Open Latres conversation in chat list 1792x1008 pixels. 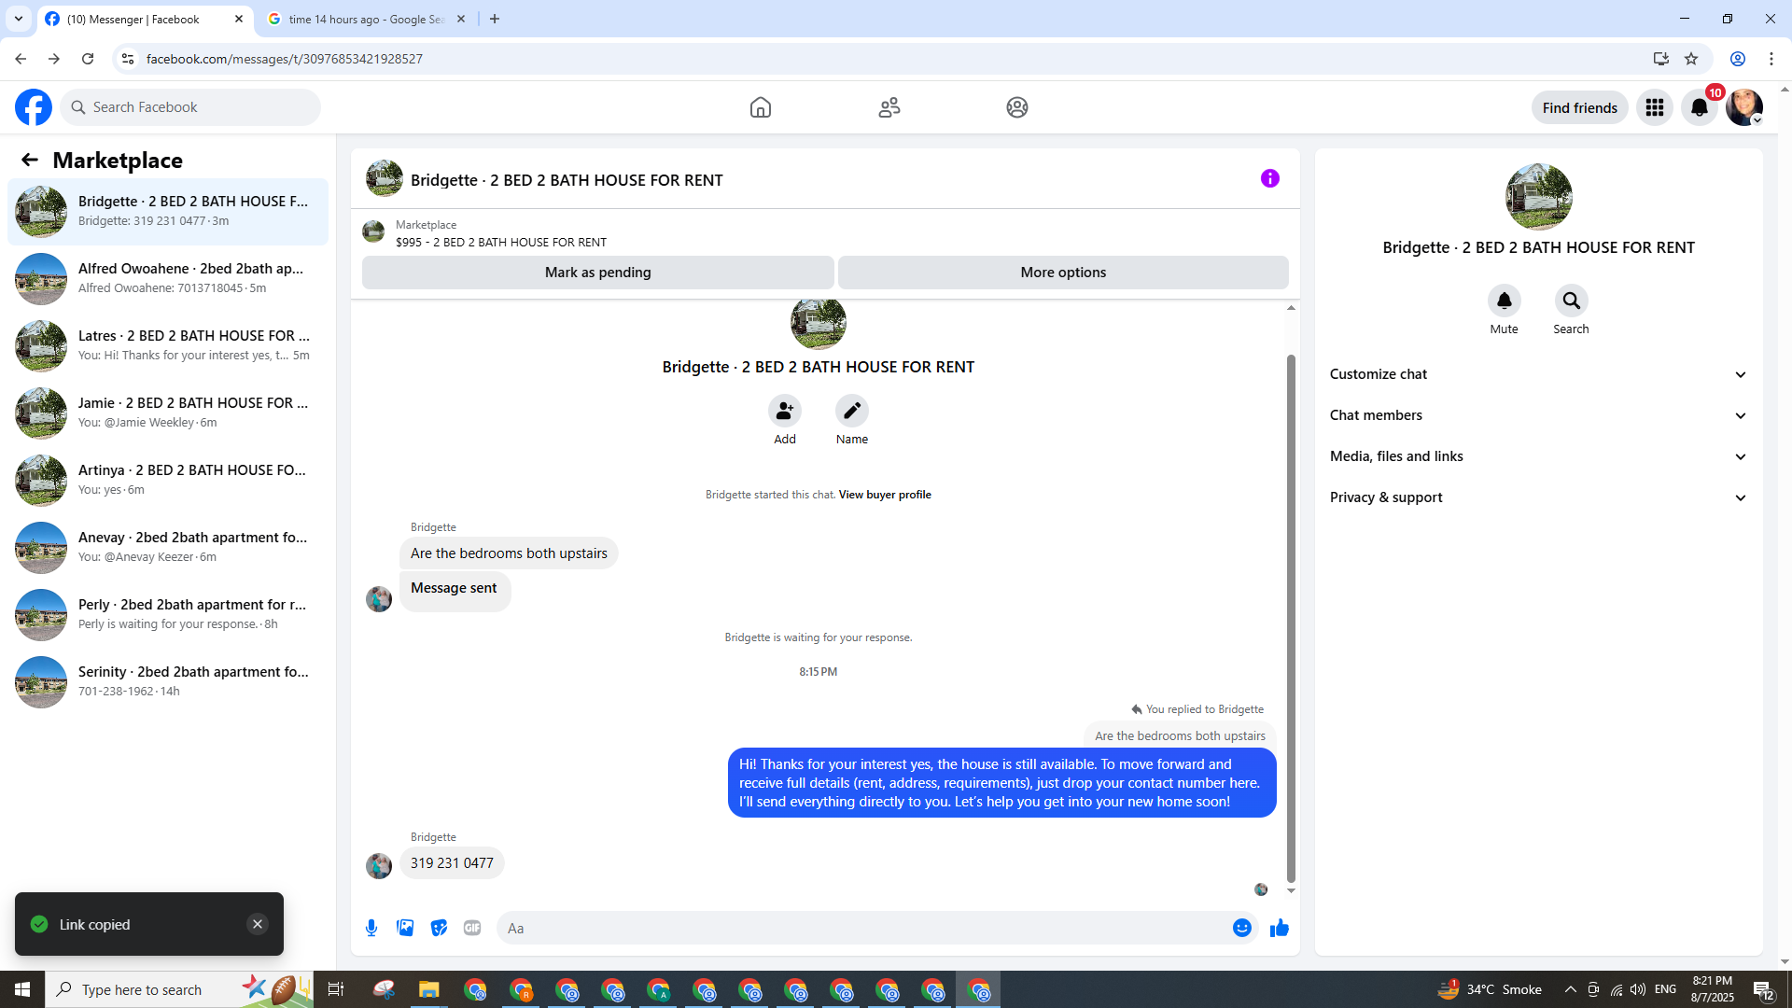168,346
